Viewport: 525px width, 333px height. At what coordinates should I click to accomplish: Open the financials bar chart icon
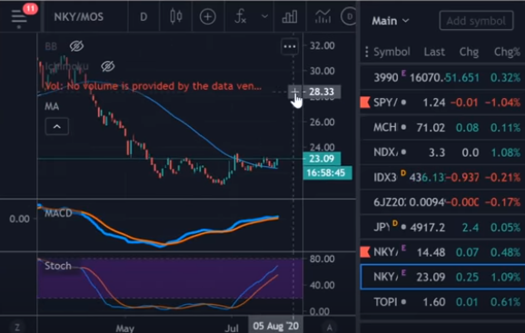[290, 16]
